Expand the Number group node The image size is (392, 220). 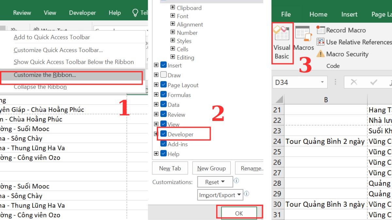pos(172,32)
